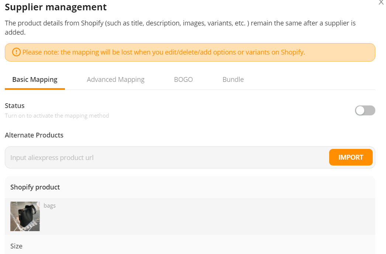Focus the aliexpress product url field
The image size is (386, 254).
coord(168,157)
